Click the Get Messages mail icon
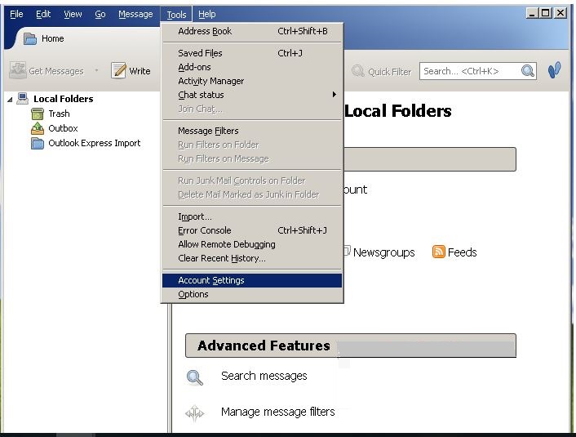The image size is (576, 437). pos(18,70)
